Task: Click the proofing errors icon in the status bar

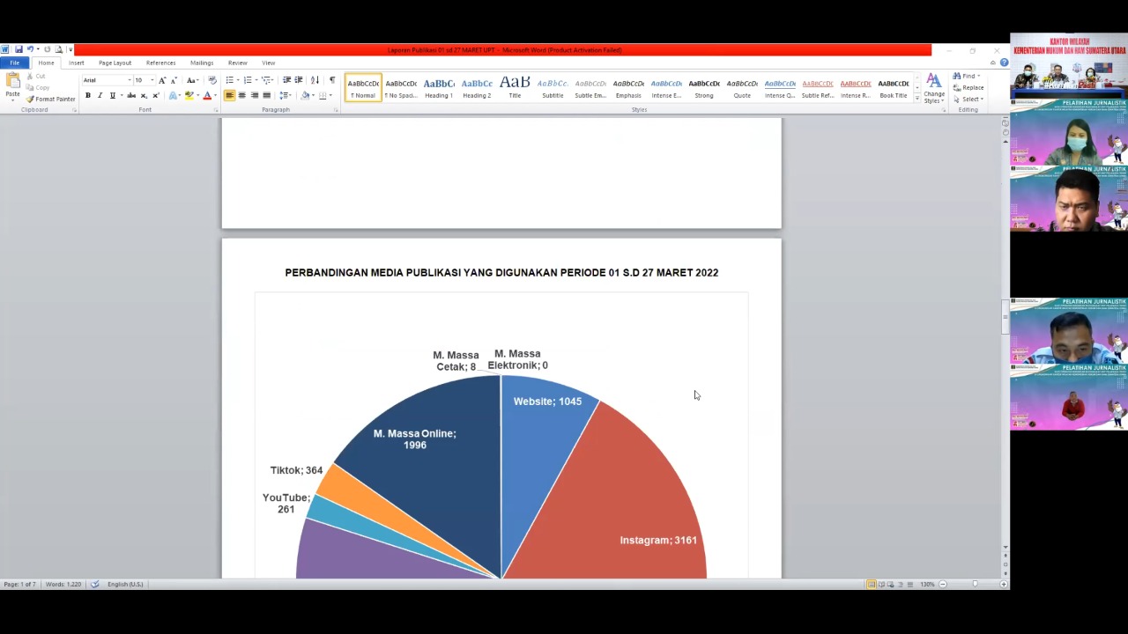Action: click(x=95, y=584)
